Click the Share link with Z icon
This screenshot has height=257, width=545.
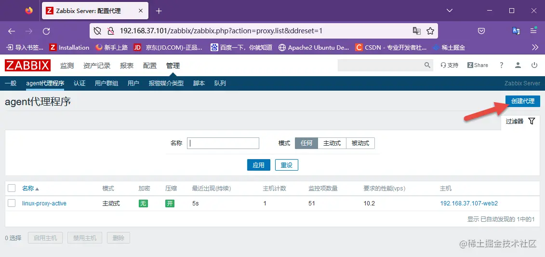click(x=478, y=65)
